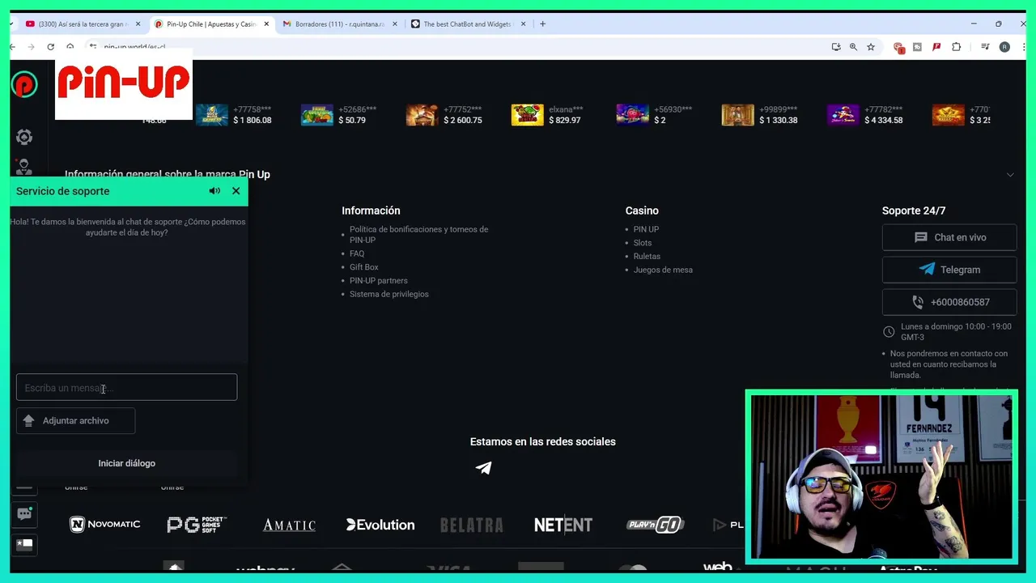This screenshot has width=1036, height=583.
Task: Go back in browser history
Action: (x=12, y=47)
